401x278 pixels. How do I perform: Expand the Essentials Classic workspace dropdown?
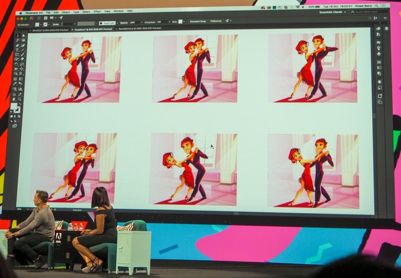333,12
